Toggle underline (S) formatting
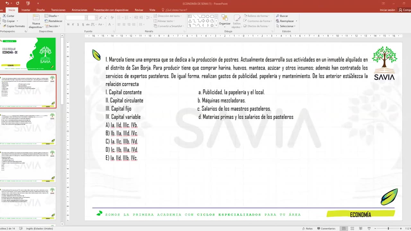This screenshot has width=411, height=231. point(78,24)
